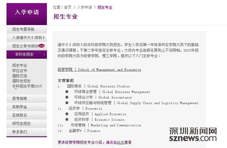Open 入读港中大（深圳）sidebar item
227x148 pixels.
click(x=28, y=38)
